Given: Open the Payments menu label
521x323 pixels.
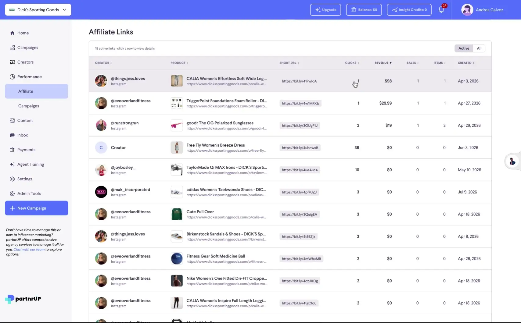Looking at the screenshot, I should 26,150.
